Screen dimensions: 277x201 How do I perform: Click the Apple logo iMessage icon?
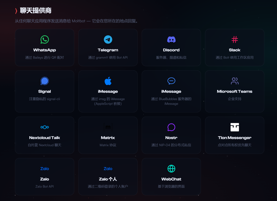click(x=108, y=81)
